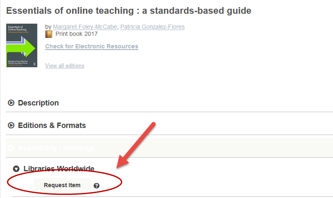
Task: Click the brown print book format icon
Action: click(48, 34)
